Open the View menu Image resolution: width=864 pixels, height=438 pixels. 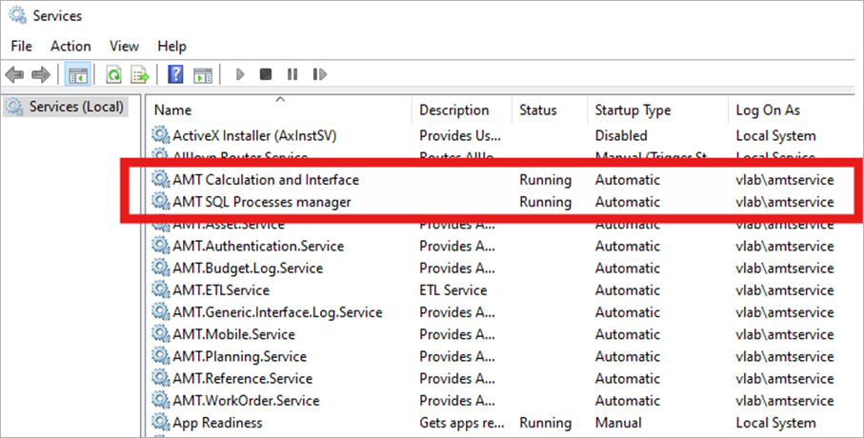pyautogui.click(x=124, y=47)
